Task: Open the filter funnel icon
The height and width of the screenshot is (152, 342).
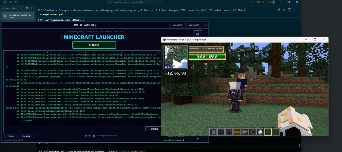Action: tap(290, 10)
